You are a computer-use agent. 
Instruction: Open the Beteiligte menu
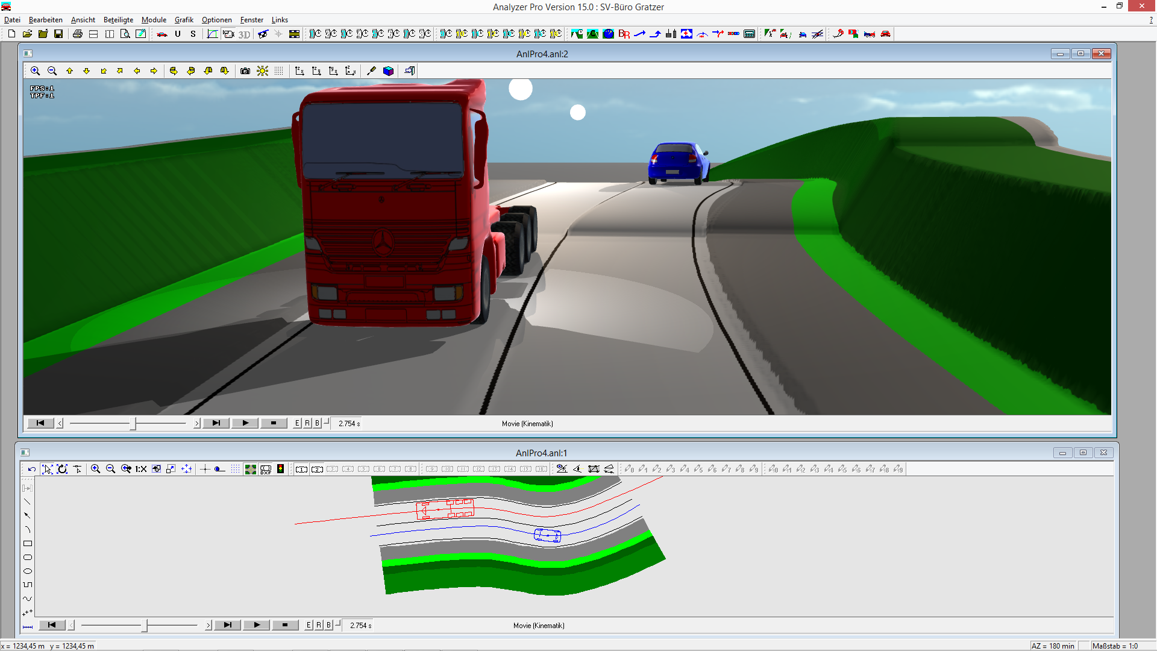point(119,20)
